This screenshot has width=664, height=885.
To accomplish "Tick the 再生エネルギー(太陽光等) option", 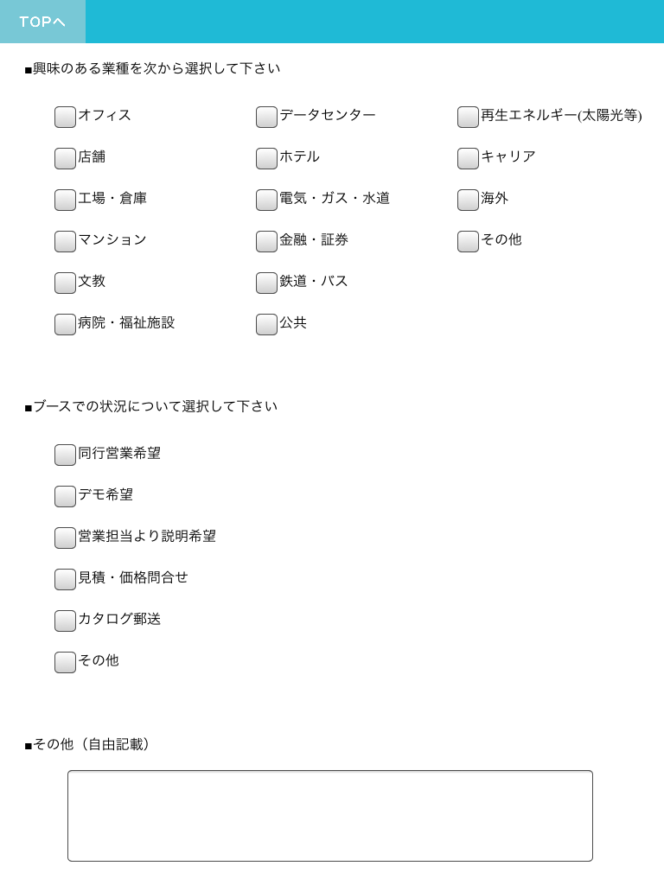I will pos(468,117).
